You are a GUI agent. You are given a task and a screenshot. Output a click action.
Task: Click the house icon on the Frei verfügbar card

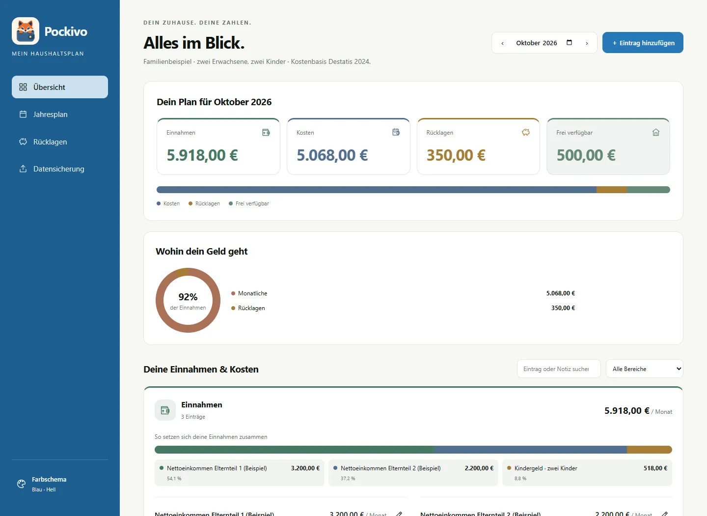click(x=656, y=132)
